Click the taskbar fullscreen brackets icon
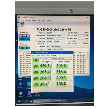 (23, 101)
